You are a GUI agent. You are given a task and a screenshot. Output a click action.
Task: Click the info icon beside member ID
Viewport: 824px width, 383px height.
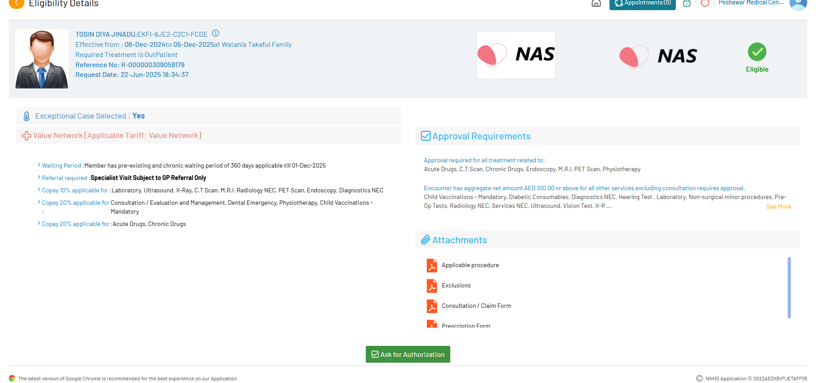pyautogui.click(x=216, y=33)
